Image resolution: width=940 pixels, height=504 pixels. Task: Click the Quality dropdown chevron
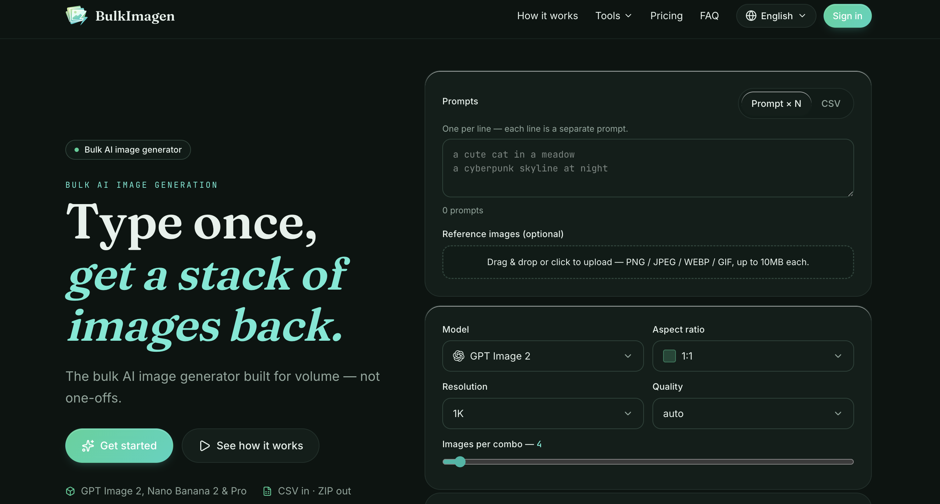point(838,413)
